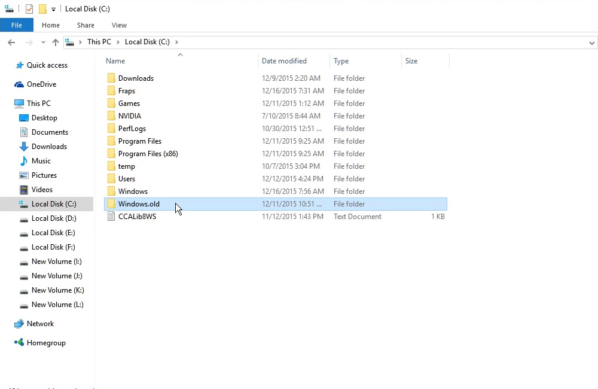This screenshot has height=389, width=598.
Task: Open the Customize Quick Access Toolbar dropdown
Action: pos(53,9)
